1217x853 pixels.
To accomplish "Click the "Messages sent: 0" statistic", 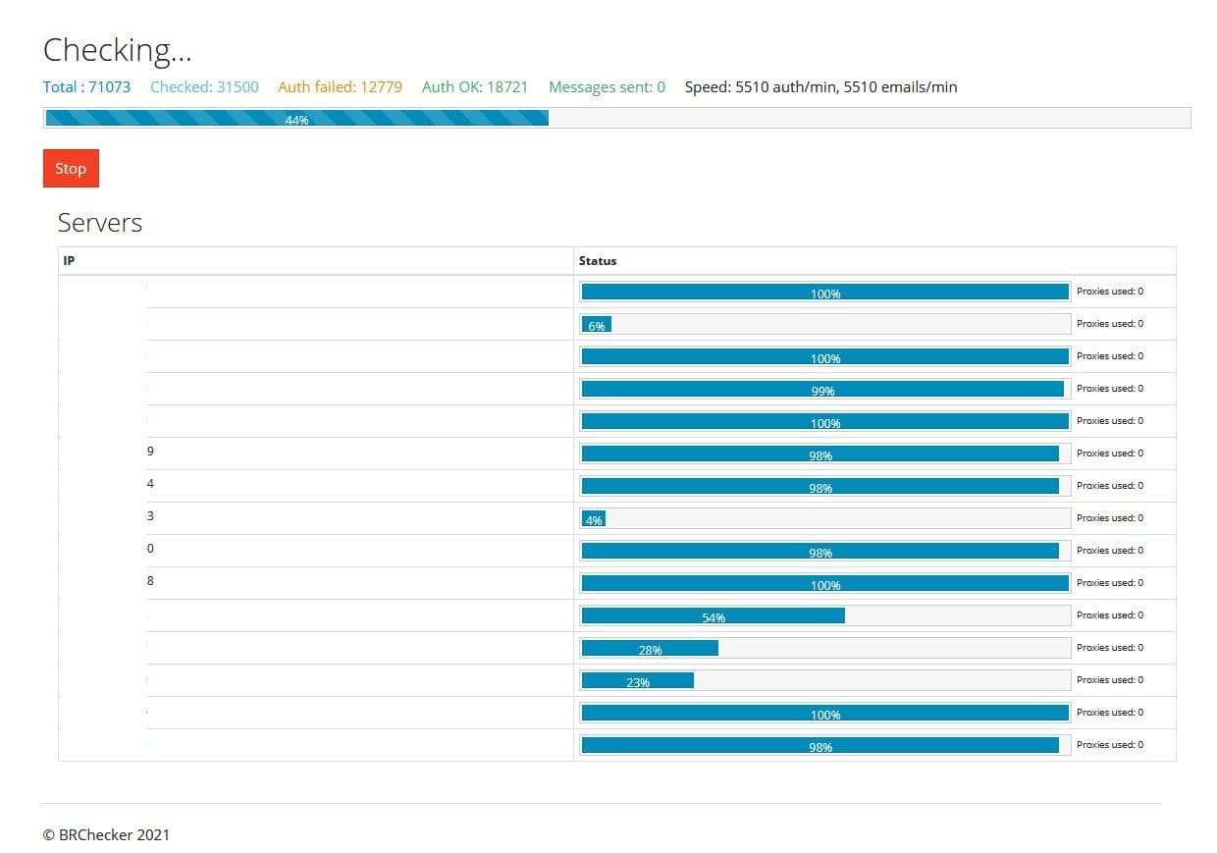I will pos(606,86).
